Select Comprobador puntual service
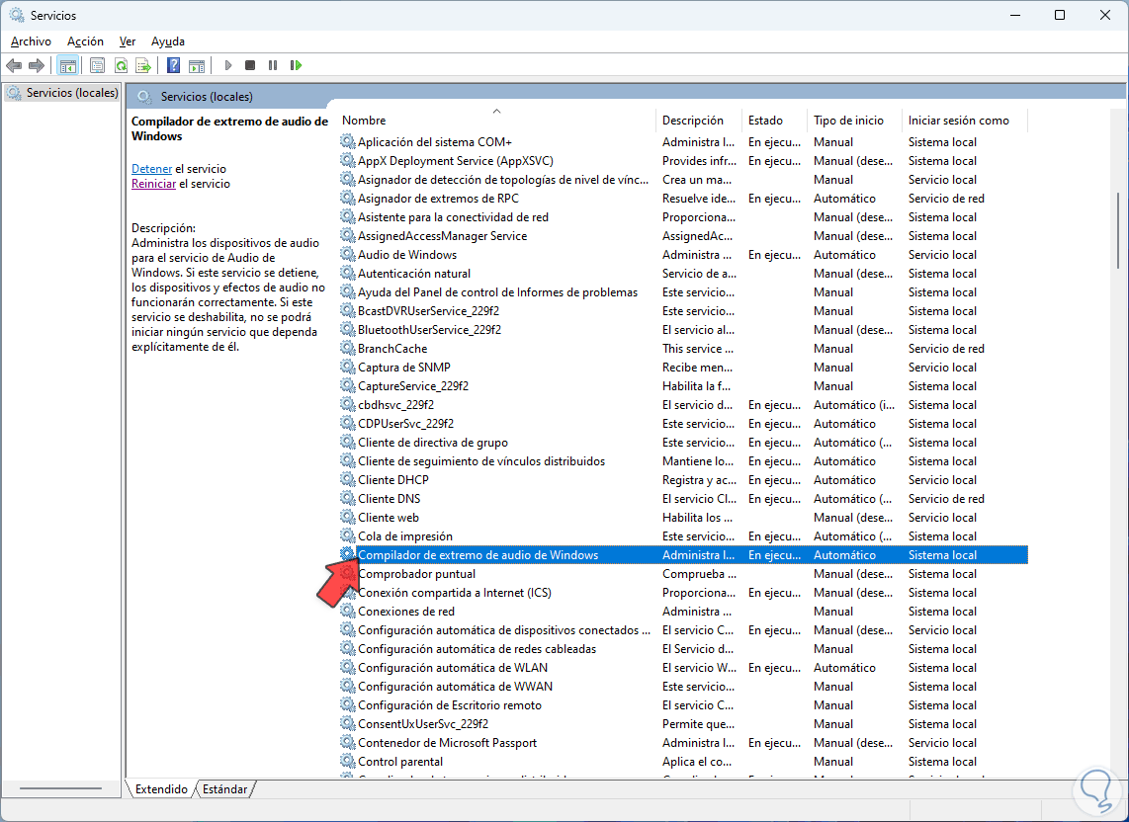The width and height of the screenshot is (1129, 822). point(682,574)
